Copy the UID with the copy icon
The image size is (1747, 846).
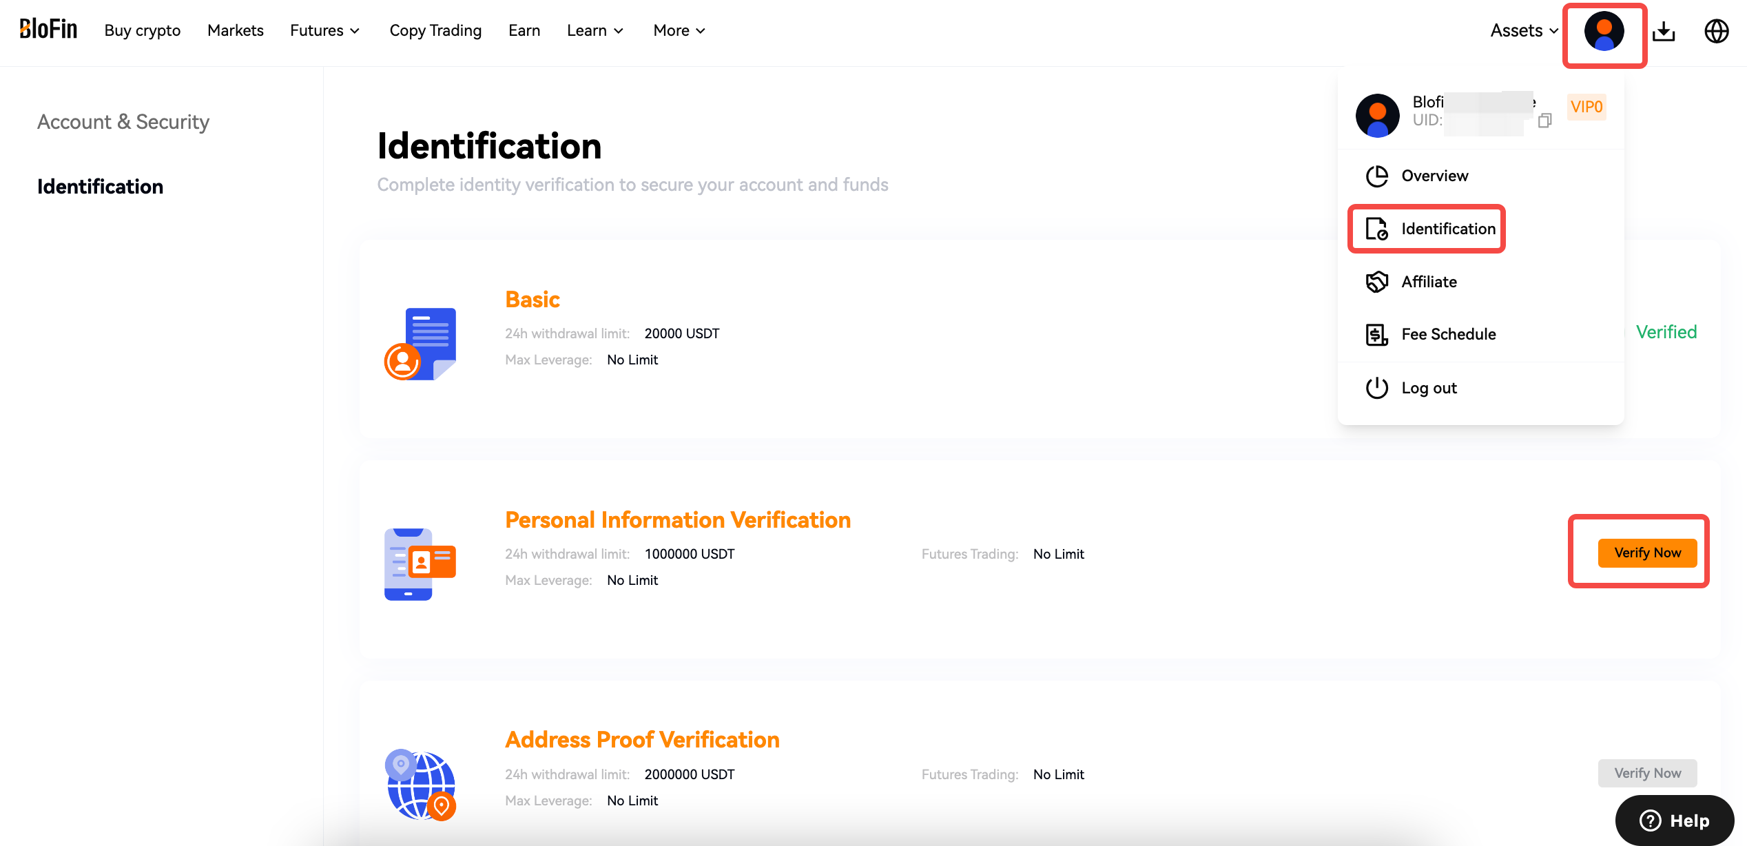coord(1545,121)
